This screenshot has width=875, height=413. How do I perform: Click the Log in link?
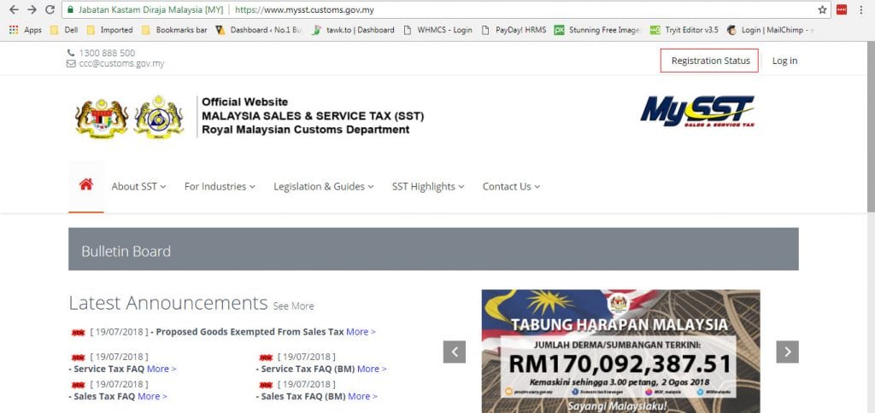[784, 61]
